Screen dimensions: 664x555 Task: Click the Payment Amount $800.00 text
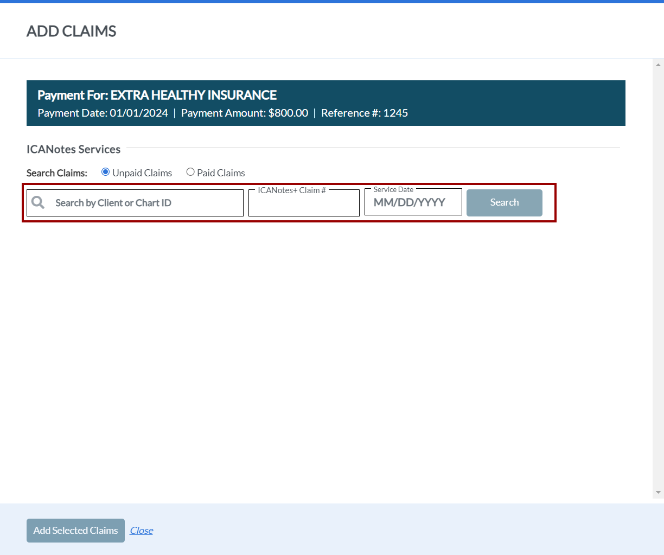[245, 113]
